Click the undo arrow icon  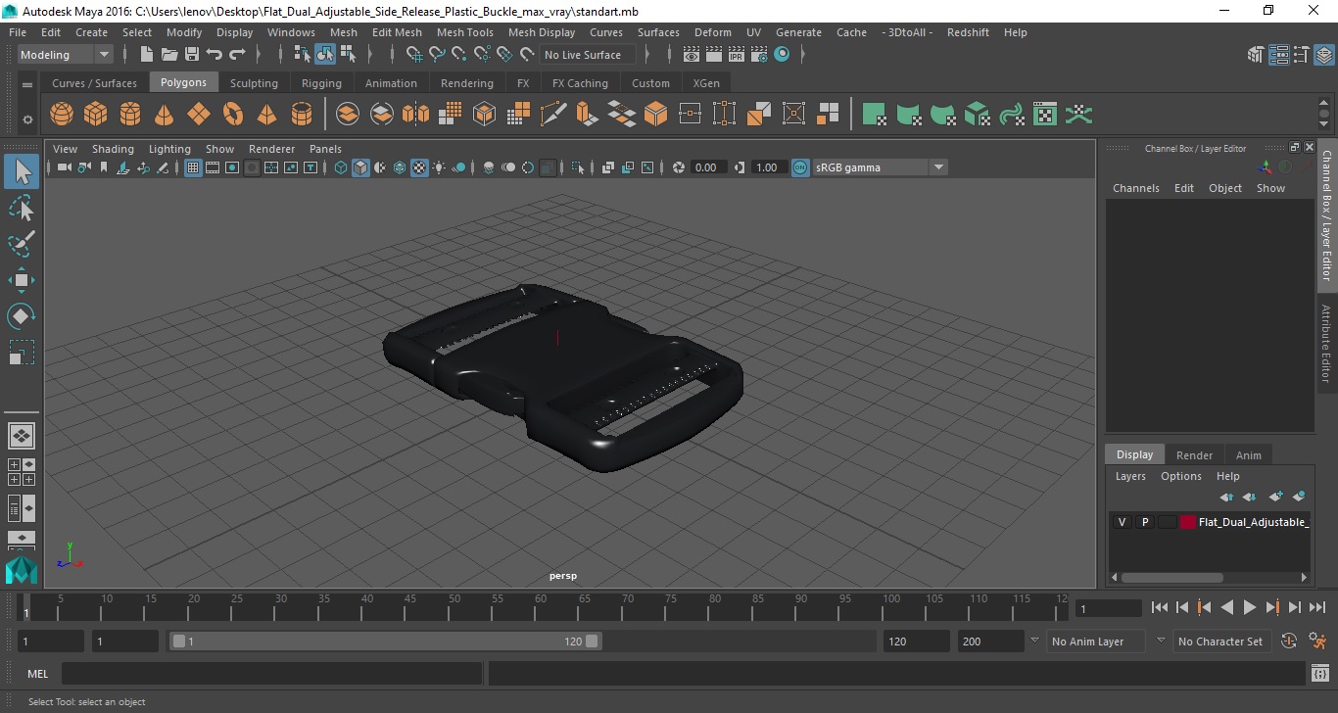[x=215, y=55]
